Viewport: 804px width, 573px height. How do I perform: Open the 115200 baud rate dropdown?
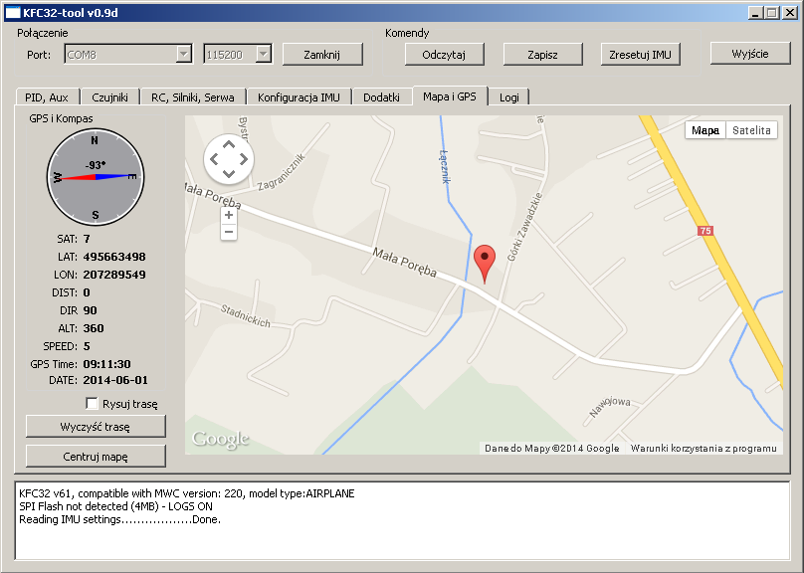[263, 55]
